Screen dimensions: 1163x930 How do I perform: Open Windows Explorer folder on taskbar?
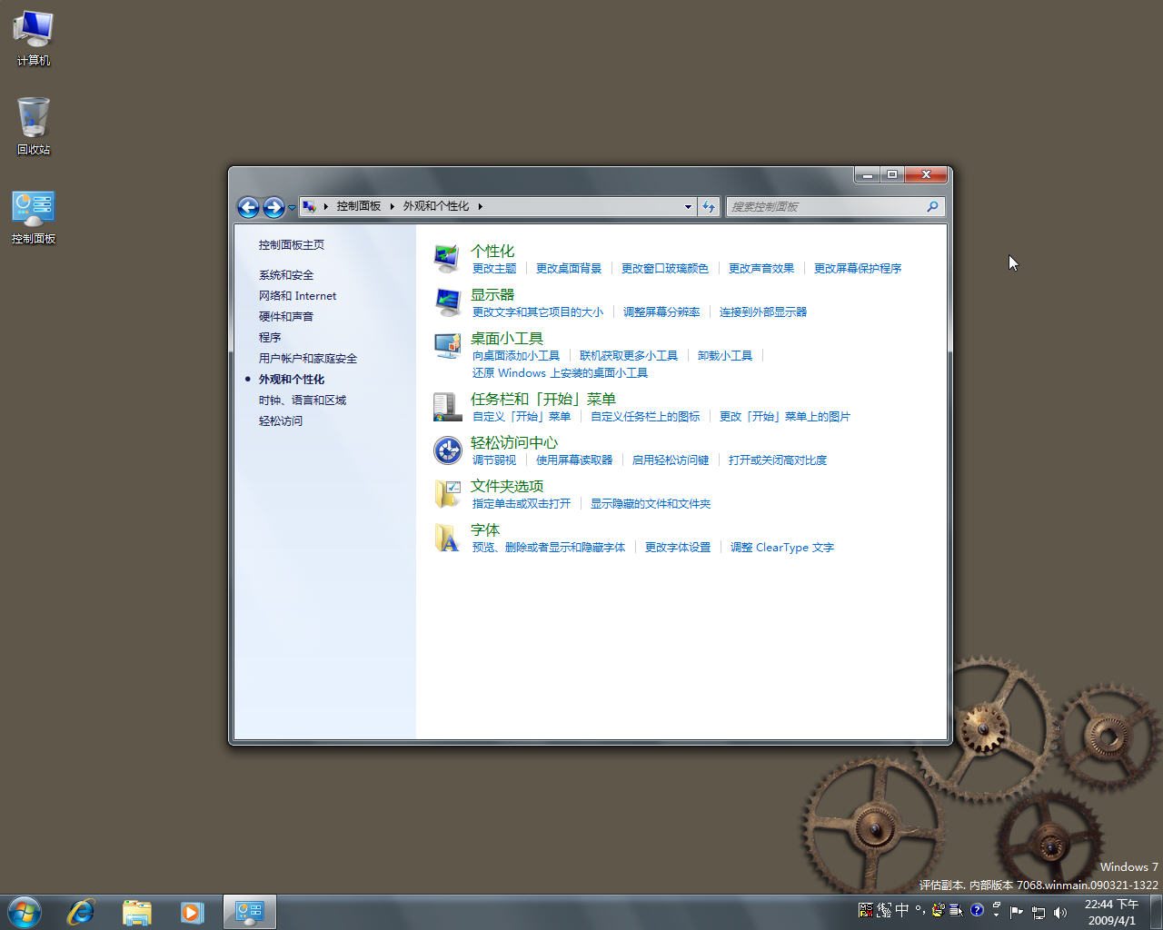pos(136,912)
